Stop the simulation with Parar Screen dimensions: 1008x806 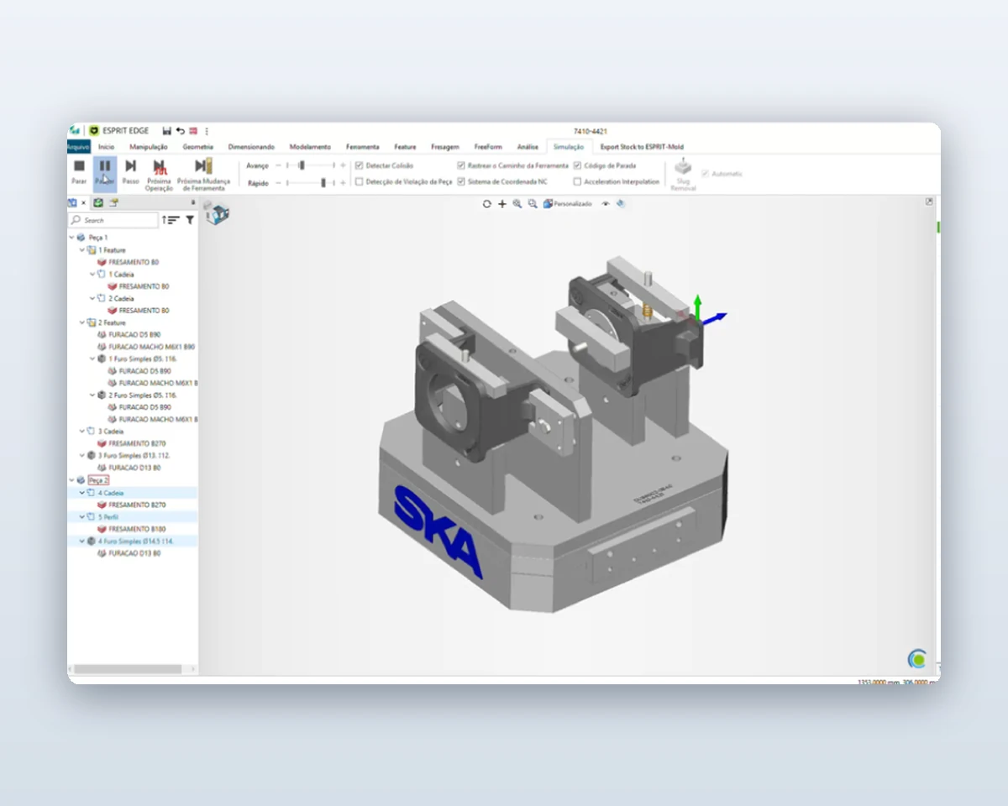(79, 173)
